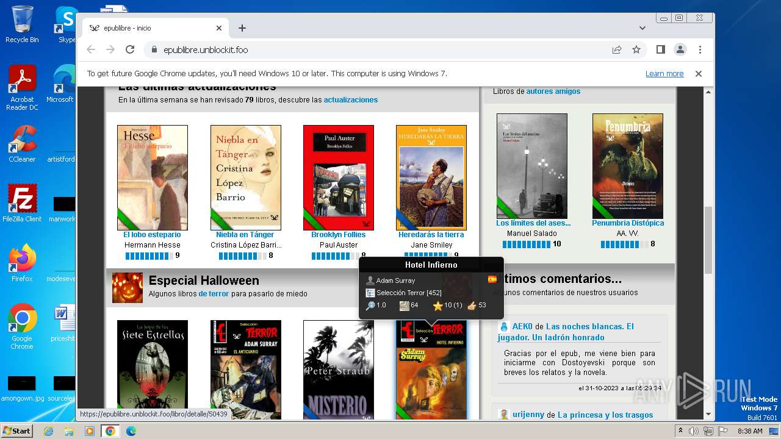Open AEKO user profile link
The width and height of the screenshot is (781, 439).
click(522, 327)
